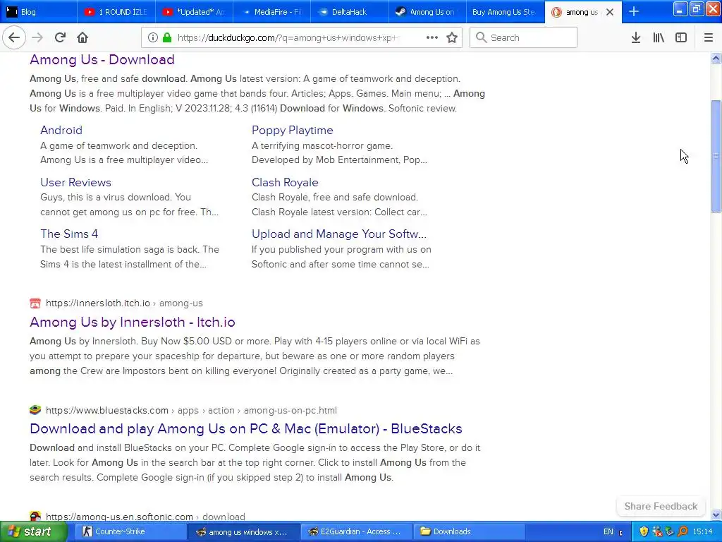Screen dimensions: 722x542
Task: Click the https://innersloth.itch.io URL text
Action: click(x=98, y=303)
